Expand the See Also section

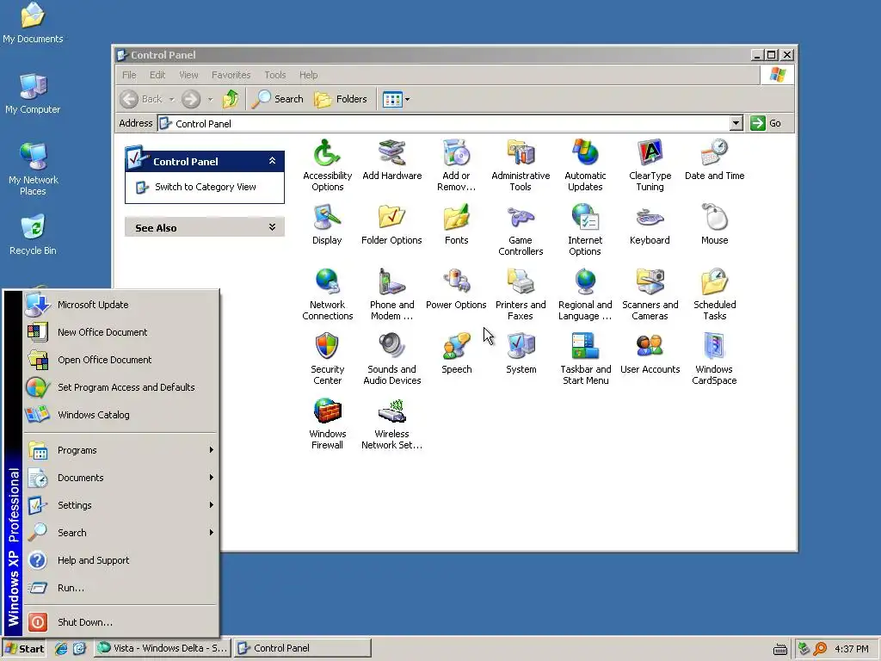tap(272, 227)
